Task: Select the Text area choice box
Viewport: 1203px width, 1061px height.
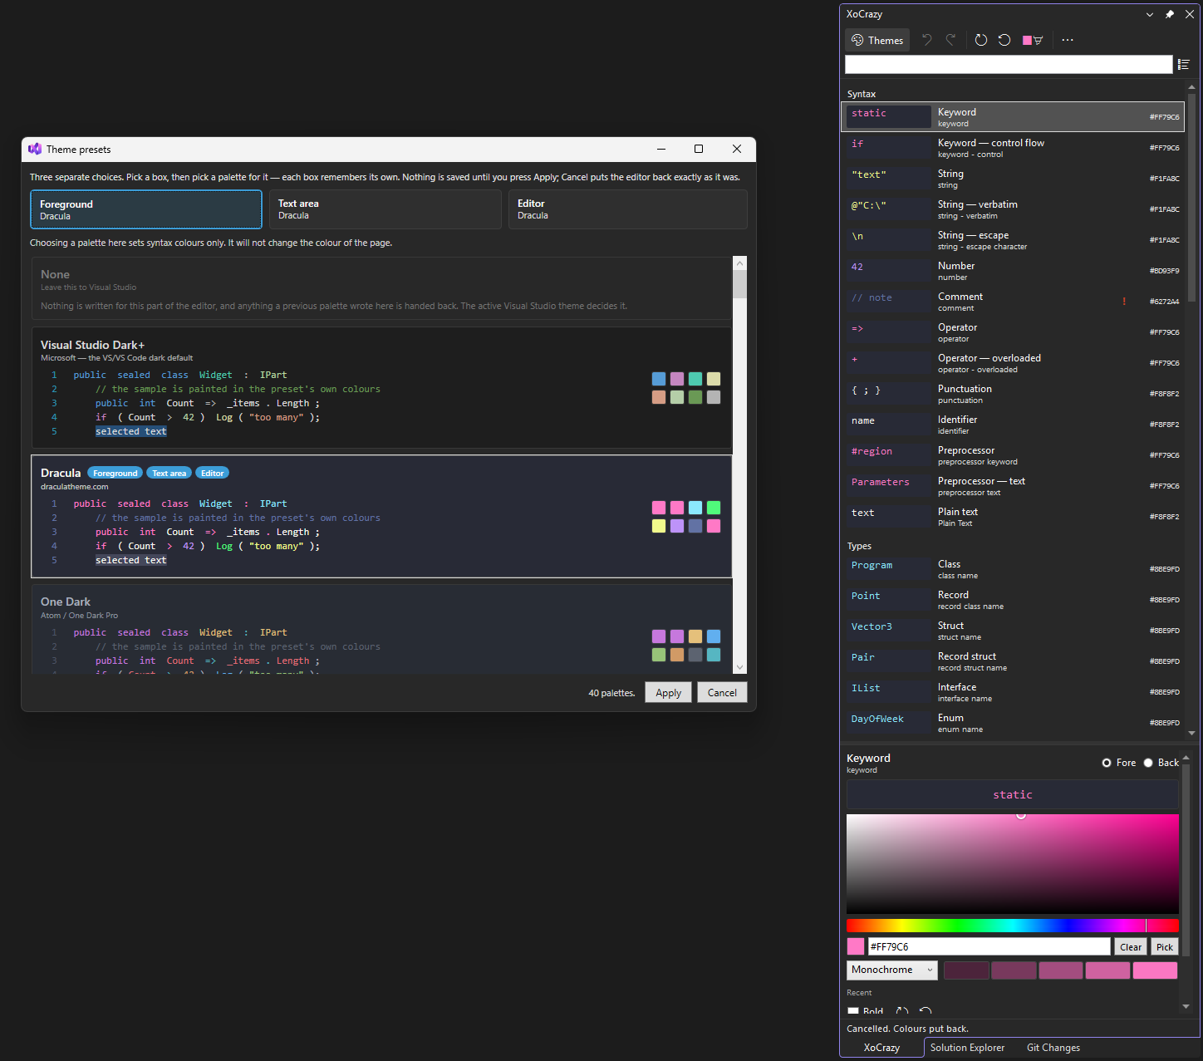Action: [385, 209]
